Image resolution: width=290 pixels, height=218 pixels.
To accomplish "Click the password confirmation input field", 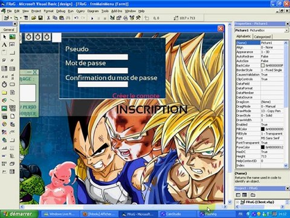I will [103, 84].
